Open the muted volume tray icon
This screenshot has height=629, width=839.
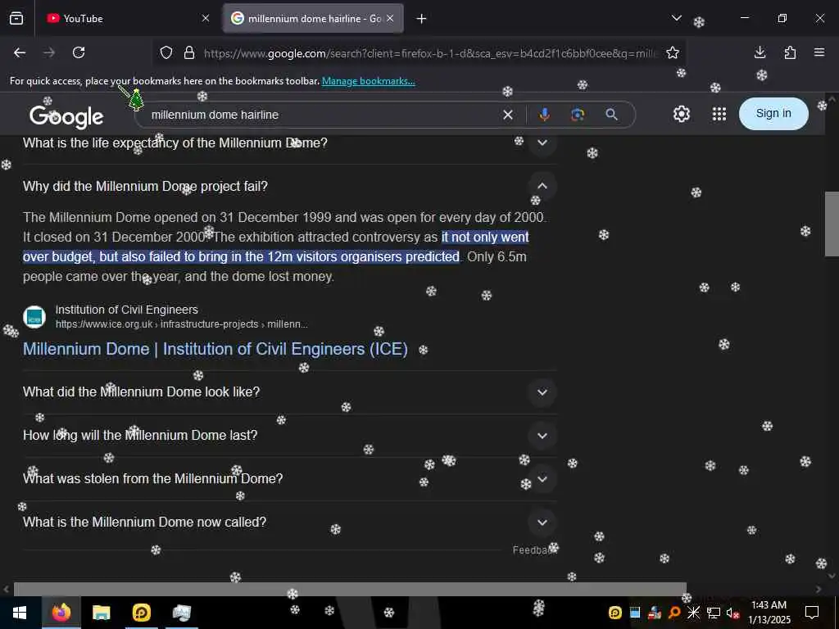pyautogui.click(x=732, y=613)
